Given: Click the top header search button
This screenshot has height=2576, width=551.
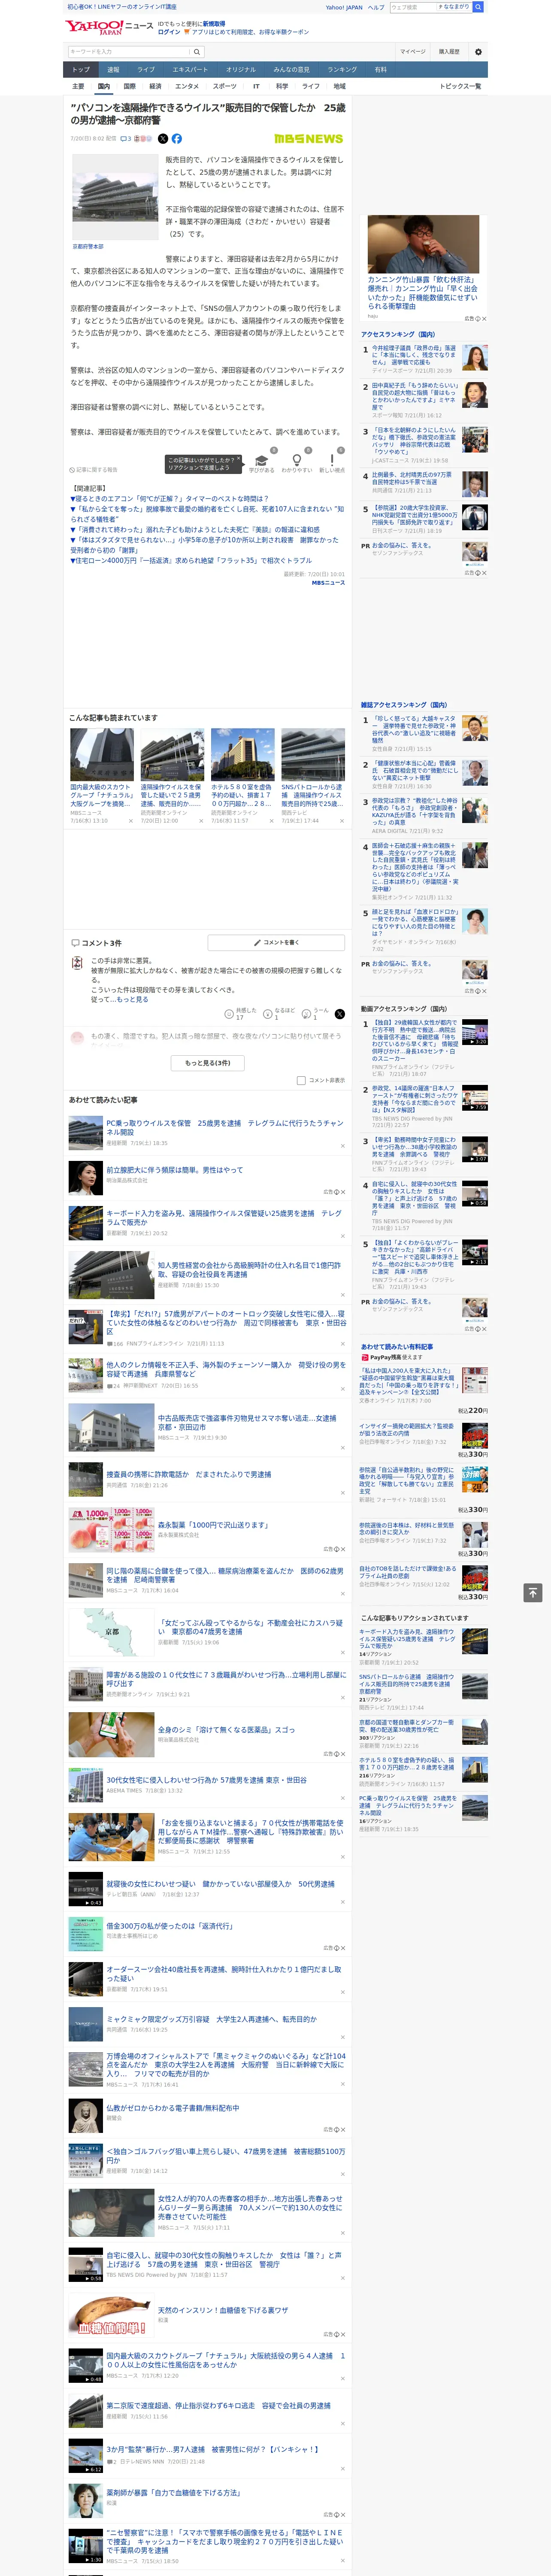Looking at the screenshot, I should pos(478,7).
